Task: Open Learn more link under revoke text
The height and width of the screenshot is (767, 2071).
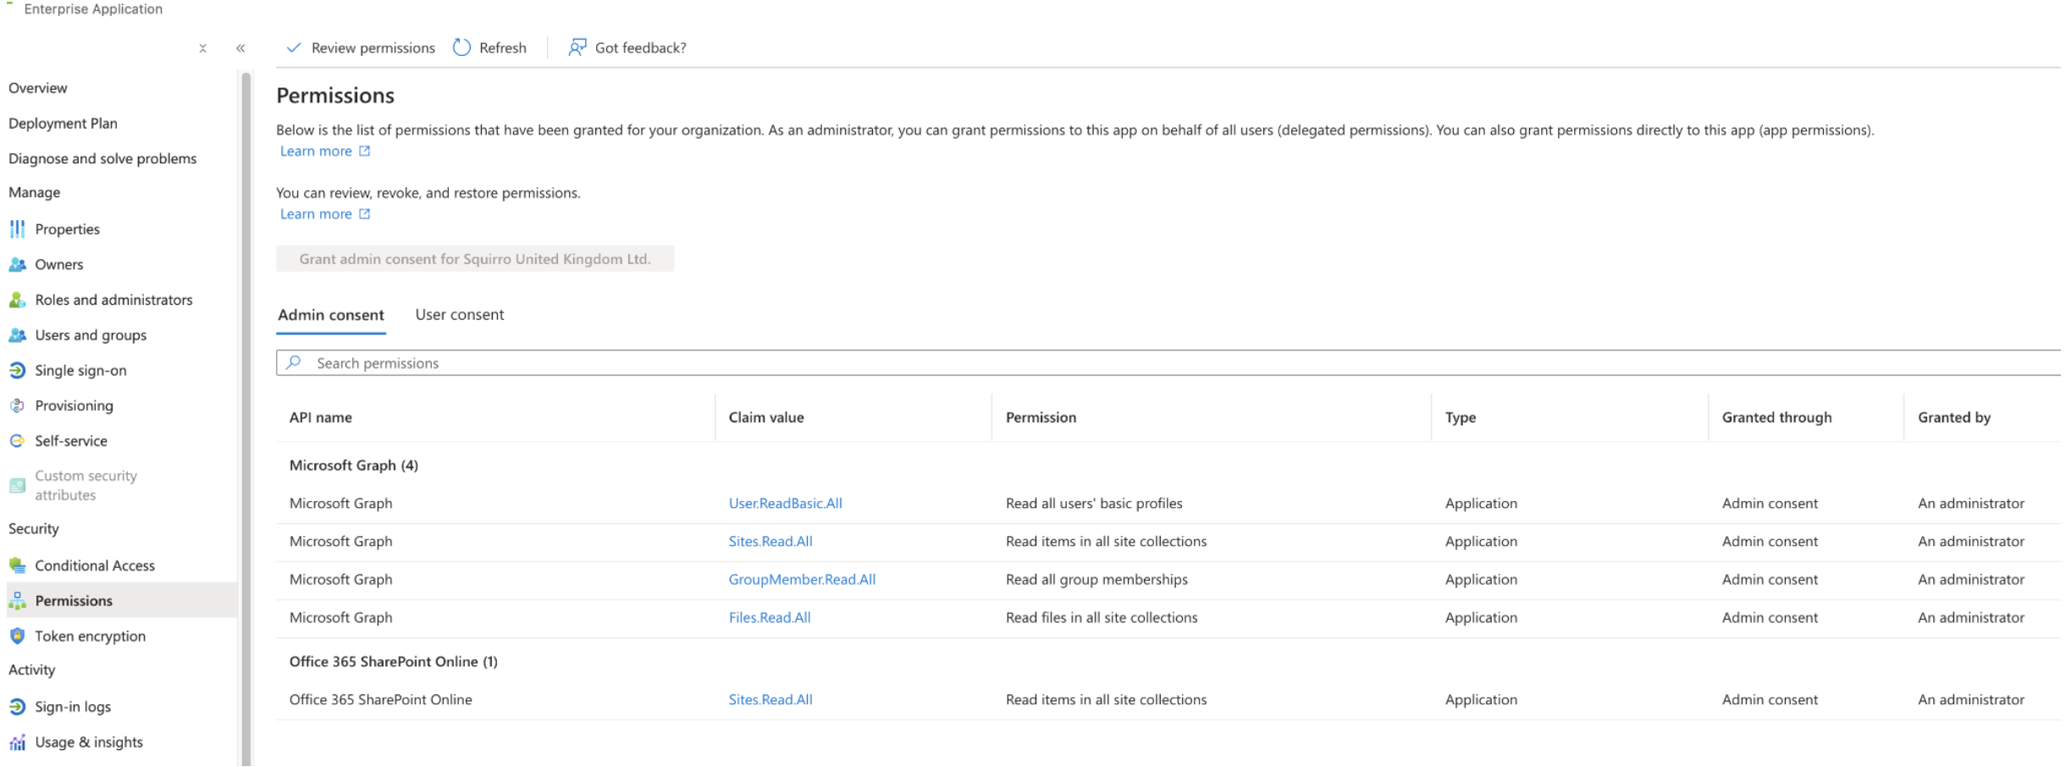Action: point(316,213)
